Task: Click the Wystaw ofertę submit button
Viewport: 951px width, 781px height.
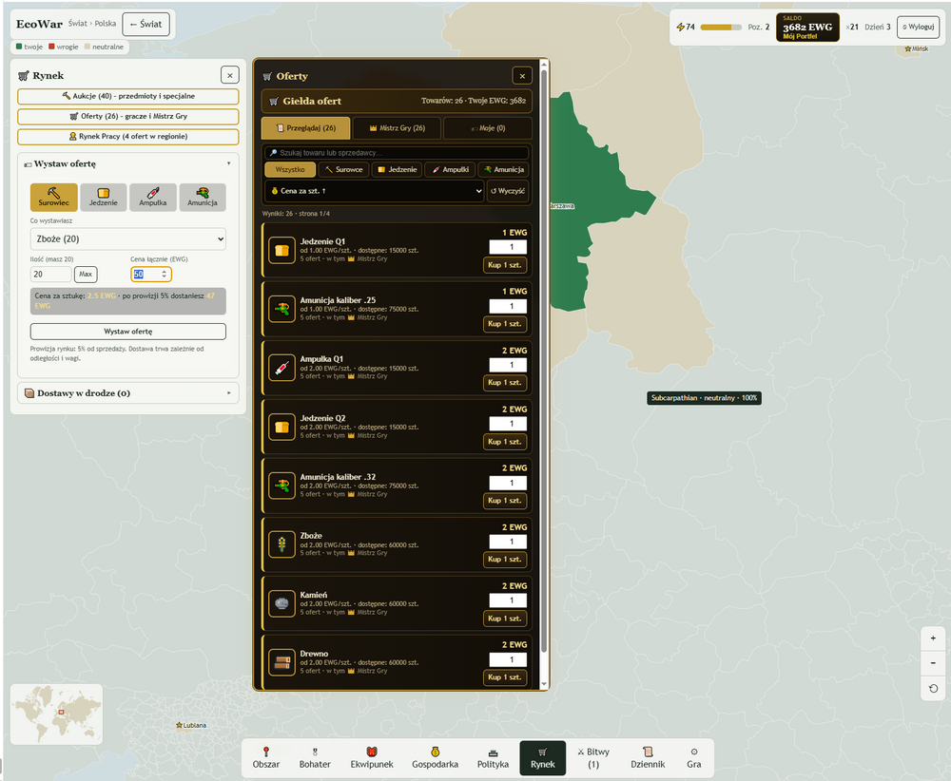Action: tap(128, 332)
